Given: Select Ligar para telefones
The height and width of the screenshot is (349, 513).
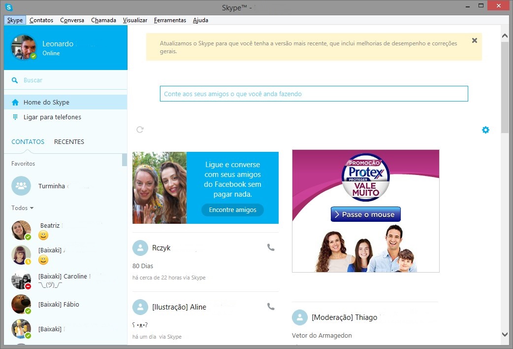Looking at the screenshot, I should [x=65, y=117].
